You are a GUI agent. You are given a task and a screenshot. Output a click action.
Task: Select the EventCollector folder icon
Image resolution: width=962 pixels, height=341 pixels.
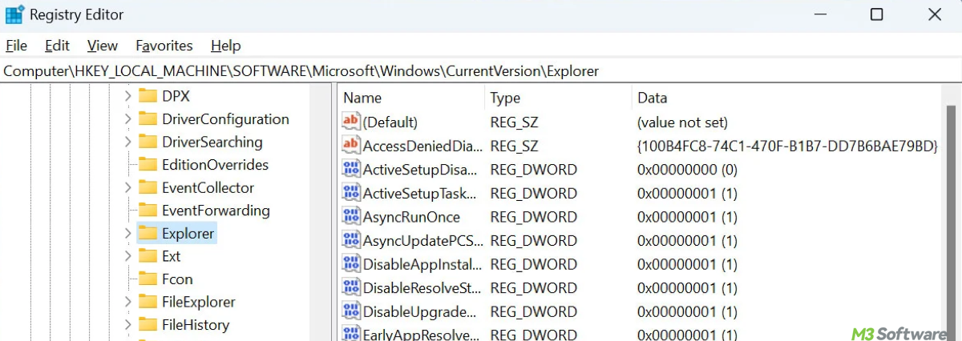pyautogui.click(x=148, y=188)
